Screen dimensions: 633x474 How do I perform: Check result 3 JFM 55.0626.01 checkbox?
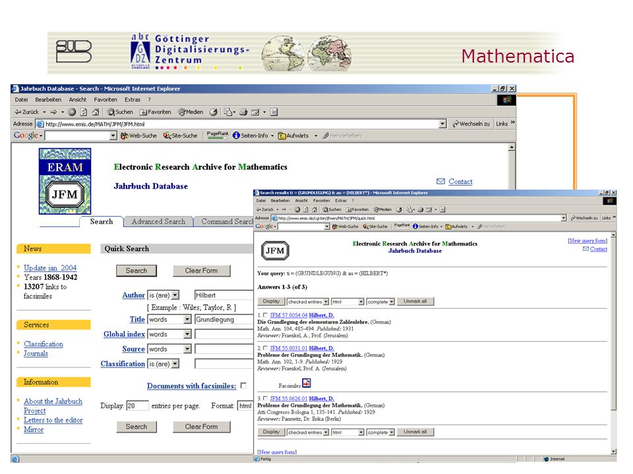coord(265,398)
